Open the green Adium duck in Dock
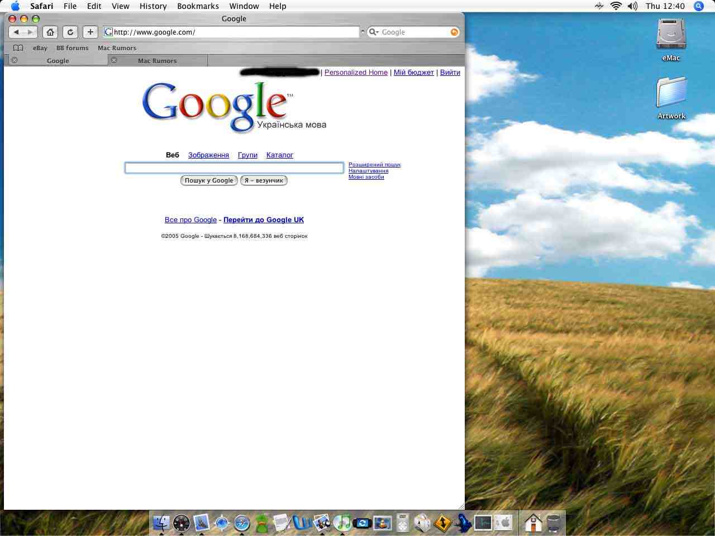715x536 pixels. pyautogui.click(x=262, y=523)
